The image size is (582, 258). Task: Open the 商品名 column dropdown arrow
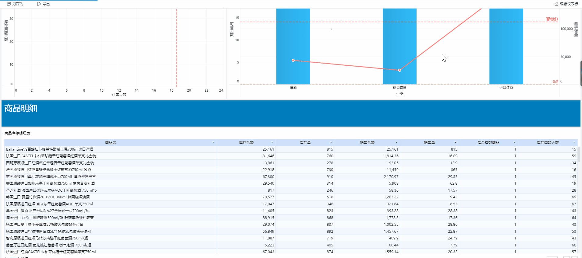point(213,142)
